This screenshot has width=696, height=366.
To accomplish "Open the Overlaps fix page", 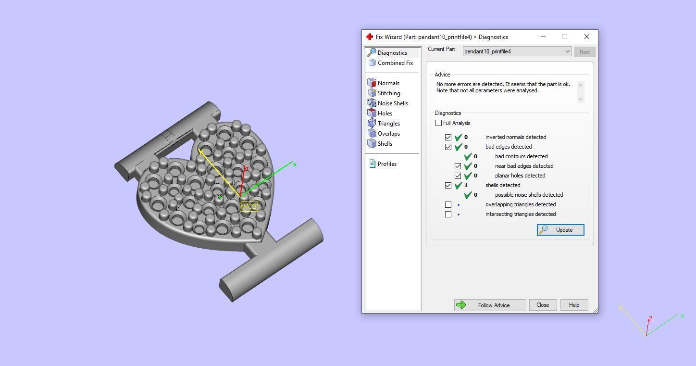I will (389, 134).
